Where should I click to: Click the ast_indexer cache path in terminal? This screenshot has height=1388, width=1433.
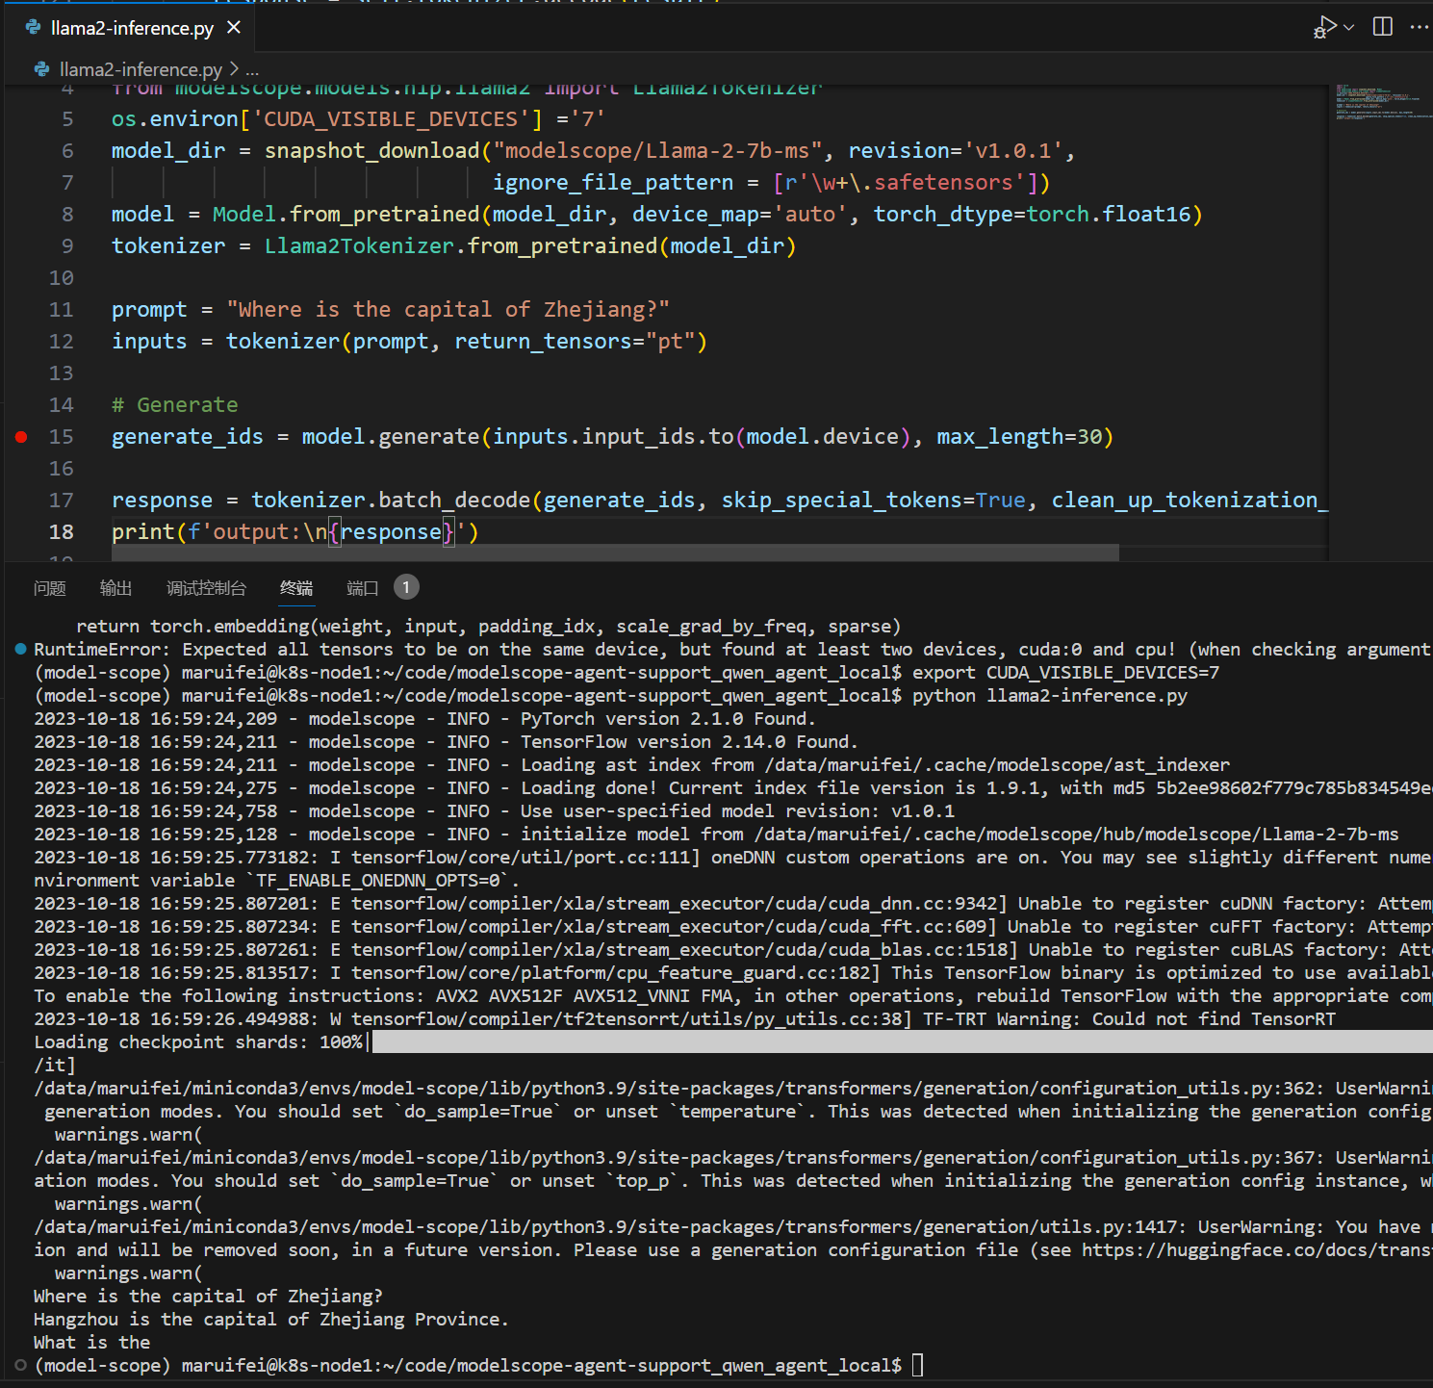(x=997, y=764)
